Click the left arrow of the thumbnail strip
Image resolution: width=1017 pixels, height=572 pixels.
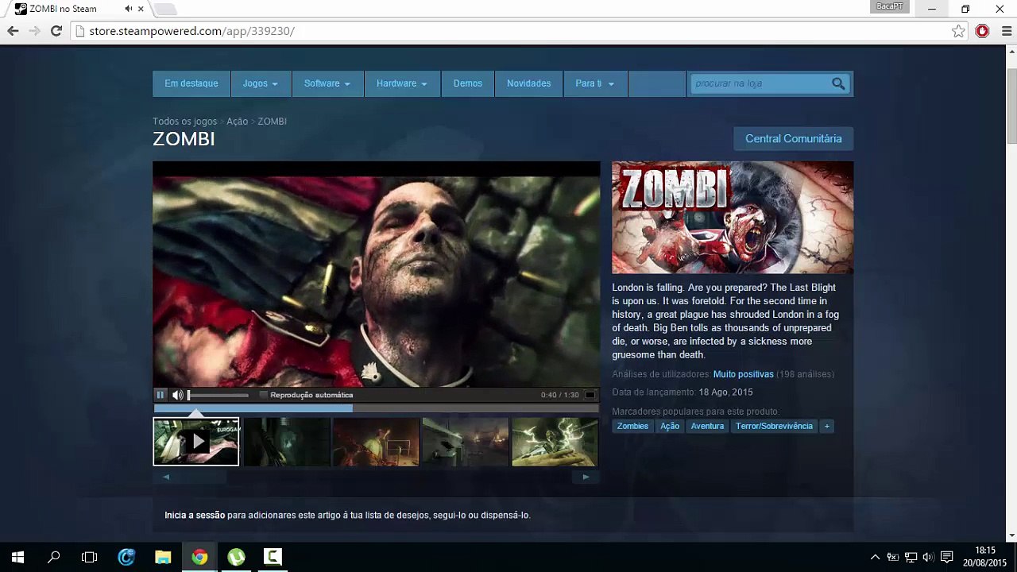click(x=166, y=477)
